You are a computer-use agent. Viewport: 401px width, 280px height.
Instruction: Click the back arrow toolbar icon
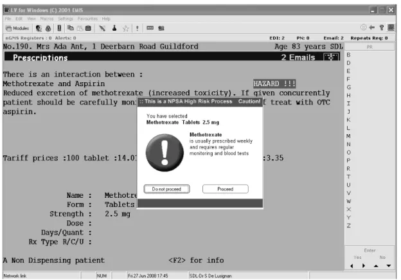(x=372, y=28)
